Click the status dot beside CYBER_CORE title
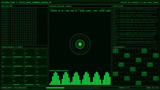 point(2,2)
